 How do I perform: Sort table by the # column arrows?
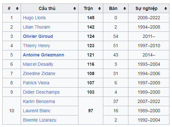pos(17,8)
